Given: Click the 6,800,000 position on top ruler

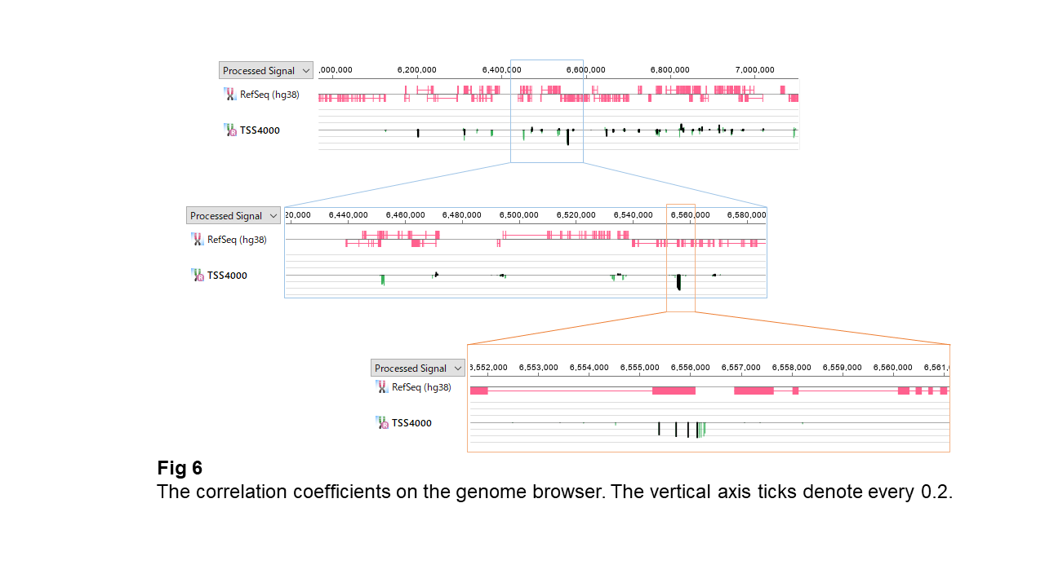Looking at the screenshot, I should (669, 70).
